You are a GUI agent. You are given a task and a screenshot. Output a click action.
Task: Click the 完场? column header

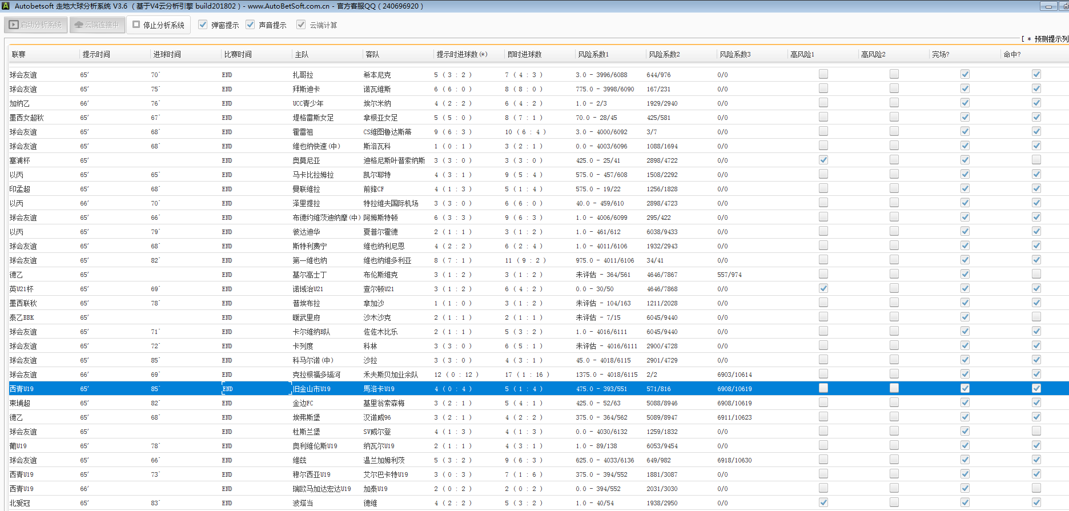click(940, 54)
